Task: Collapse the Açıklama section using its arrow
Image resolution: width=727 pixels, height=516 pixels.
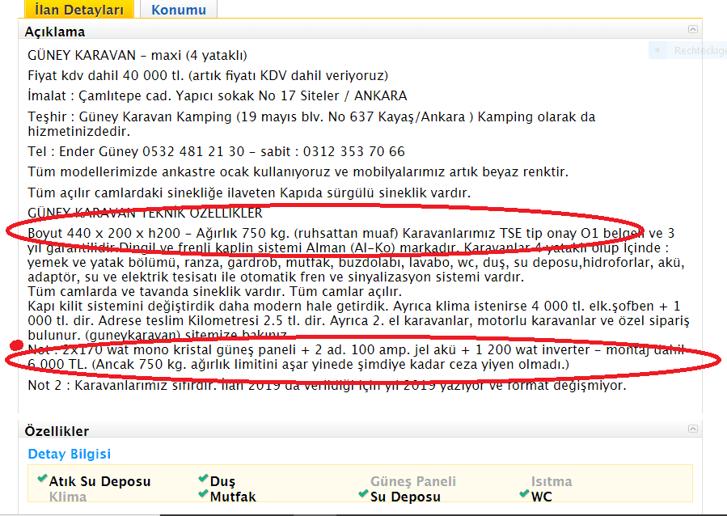Action: pyautogui.click(x=692, y=29)
